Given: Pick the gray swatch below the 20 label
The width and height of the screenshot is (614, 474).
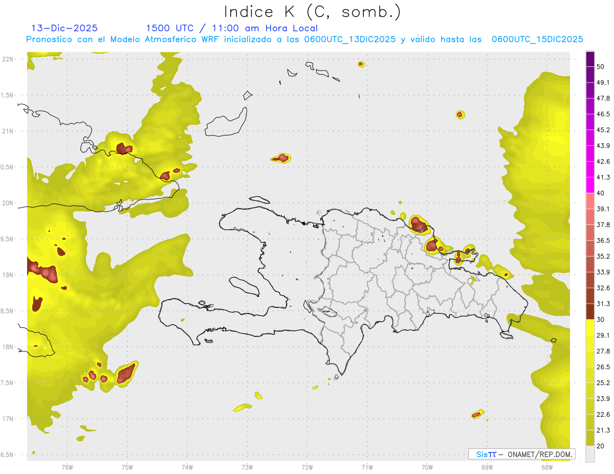Looking at the screenshot, I should click(x=590, y=454).
